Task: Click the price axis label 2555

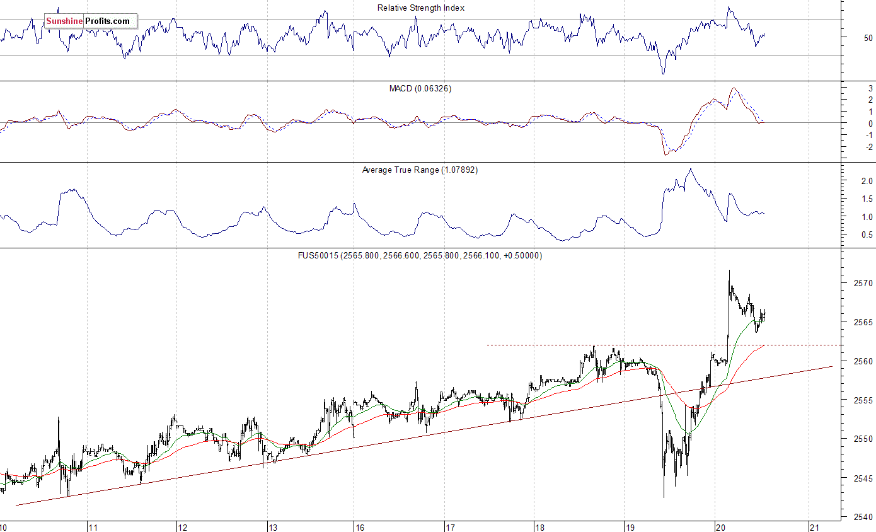Action: click(863, 401)
